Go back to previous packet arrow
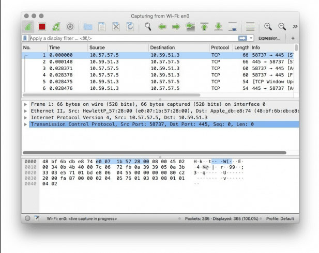 (x=162, y=26)
